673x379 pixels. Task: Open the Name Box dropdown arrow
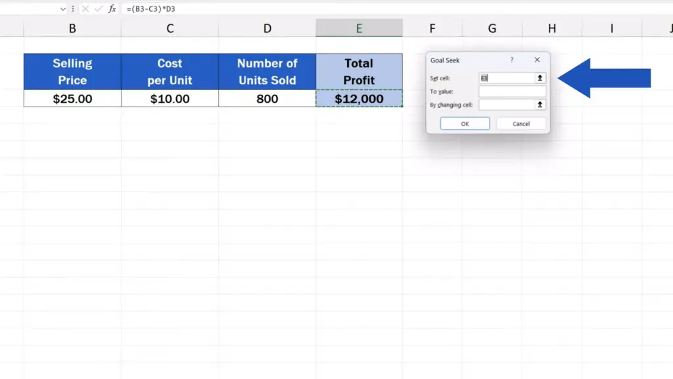[63, 9]
